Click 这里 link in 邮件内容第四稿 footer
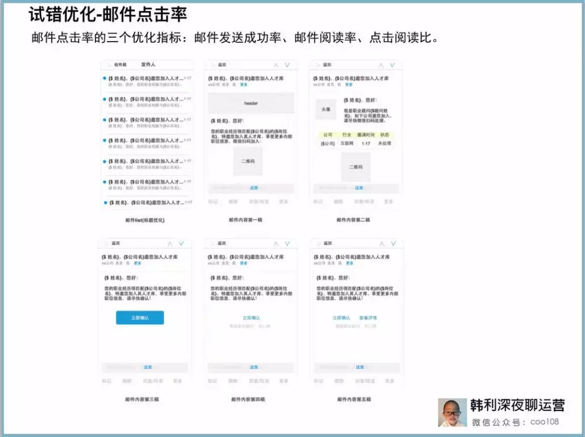Viewport: 585px width, 437px height. pos(253,367)
